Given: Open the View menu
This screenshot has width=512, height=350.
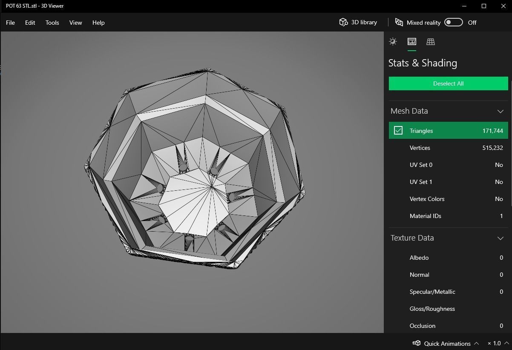Looking at the screenshot, I should [75, 23].
